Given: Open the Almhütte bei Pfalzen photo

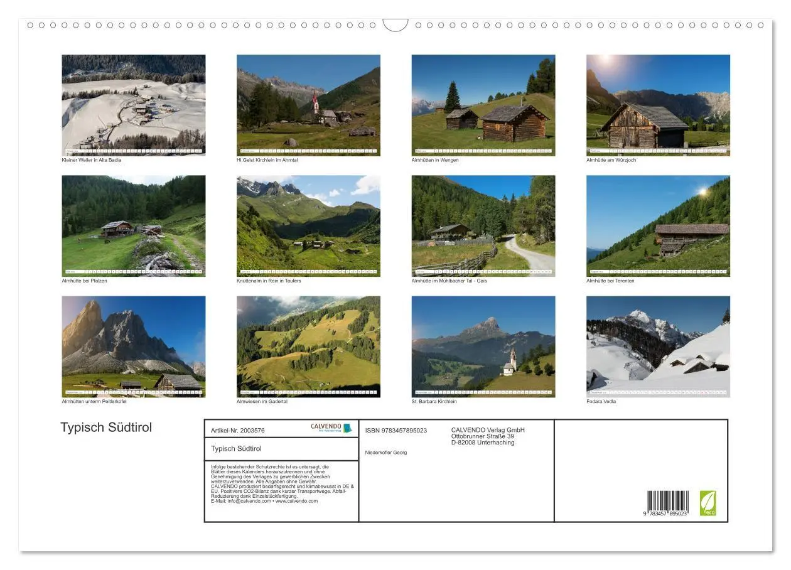Looking at the screenshot, I should (134, 226).
